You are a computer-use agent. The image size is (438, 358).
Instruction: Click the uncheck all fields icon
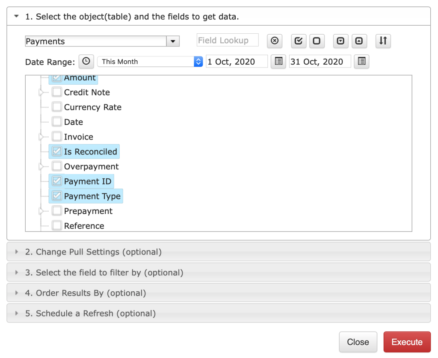coord(317,41)
